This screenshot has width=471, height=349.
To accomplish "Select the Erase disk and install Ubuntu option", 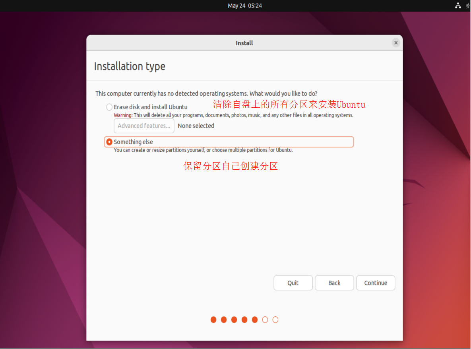I will [x=109, y=107].
